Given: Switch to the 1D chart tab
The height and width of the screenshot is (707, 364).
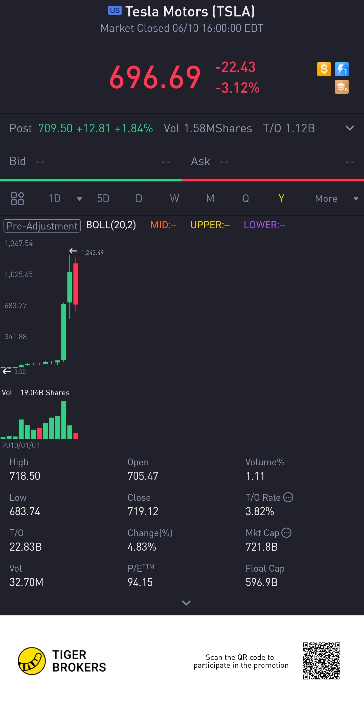Looking at the screenshot, I should pyautogui.click(x=55, y=198).
